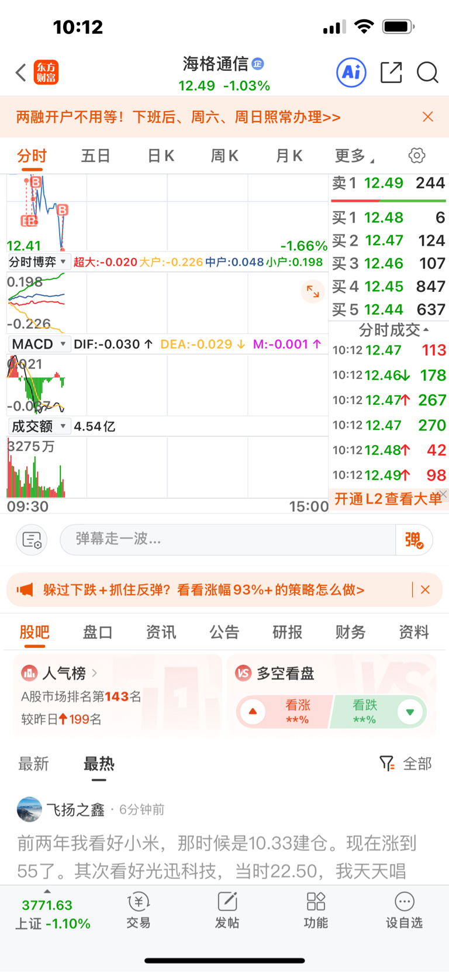Screen dimensions: 449x972
Task: Tap the barrage list settings icon
Action: [x=32, y=539]
